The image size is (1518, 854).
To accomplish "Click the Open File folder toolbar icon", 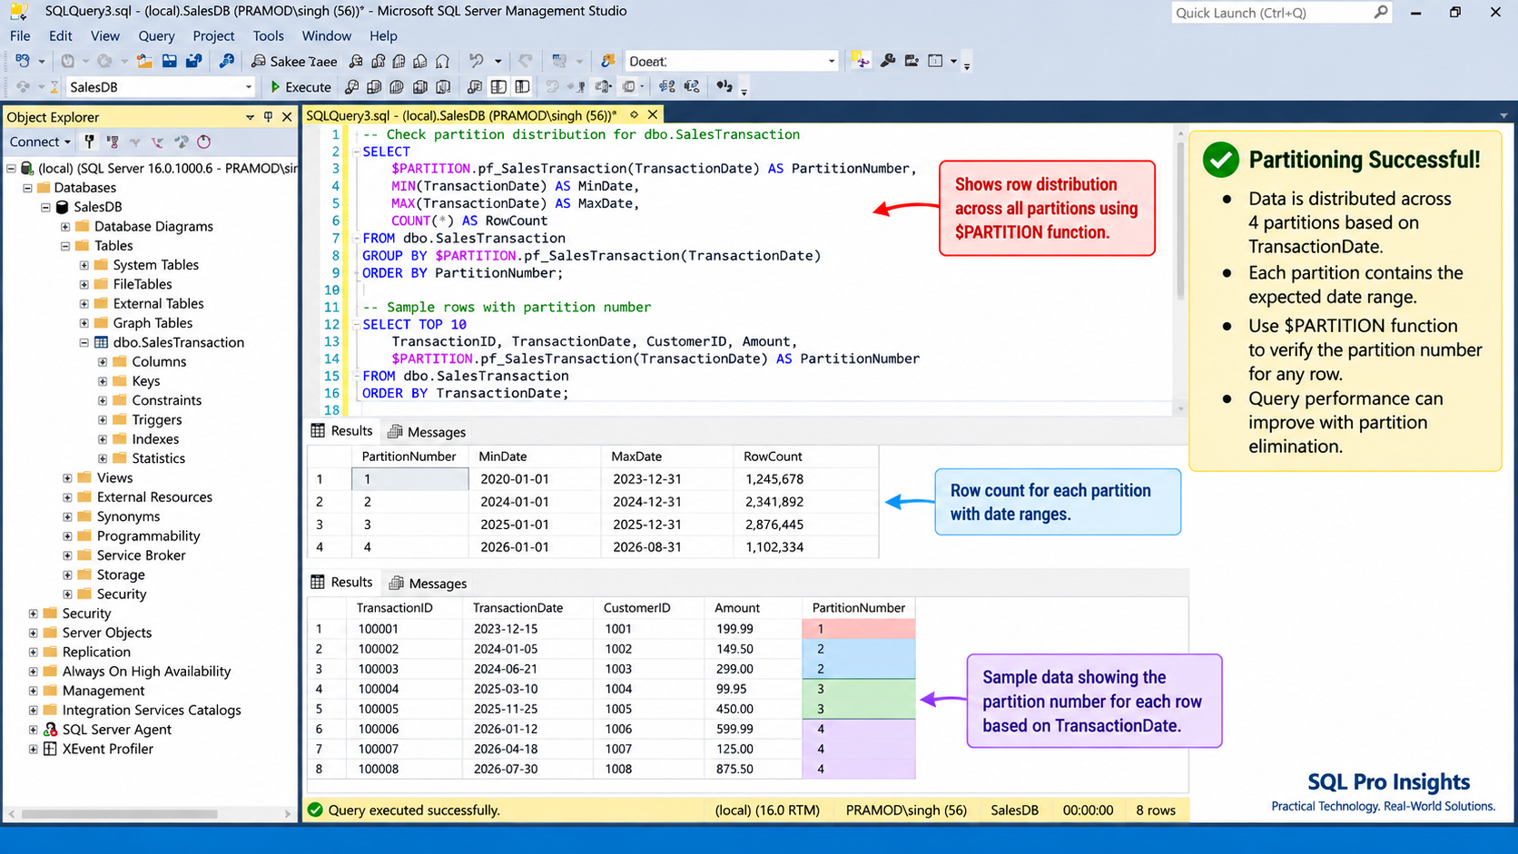I will click(144, 61).
